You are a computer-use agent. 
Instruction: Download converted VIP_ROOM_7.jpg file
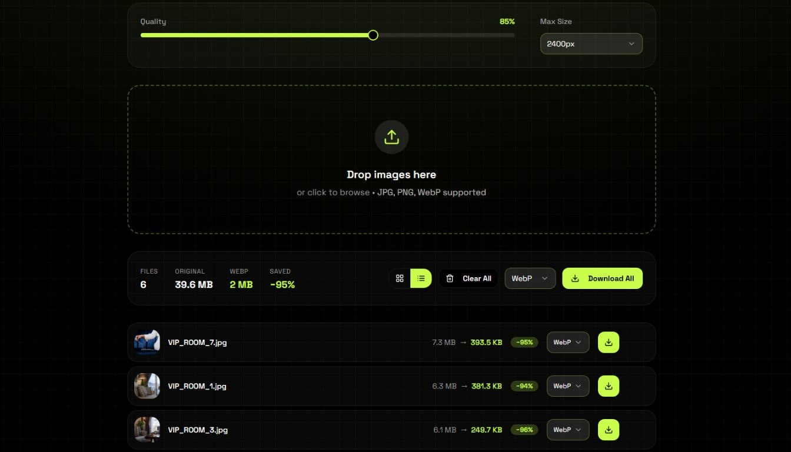(x=608, y=342)
